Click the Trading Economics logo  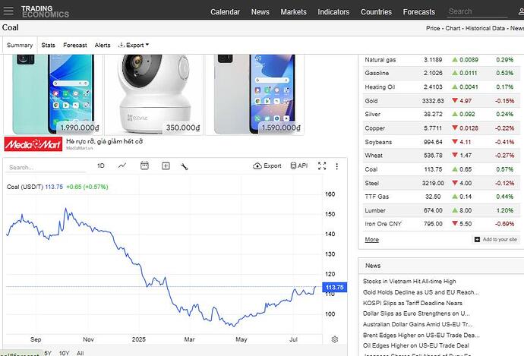[x=45, y=11]
